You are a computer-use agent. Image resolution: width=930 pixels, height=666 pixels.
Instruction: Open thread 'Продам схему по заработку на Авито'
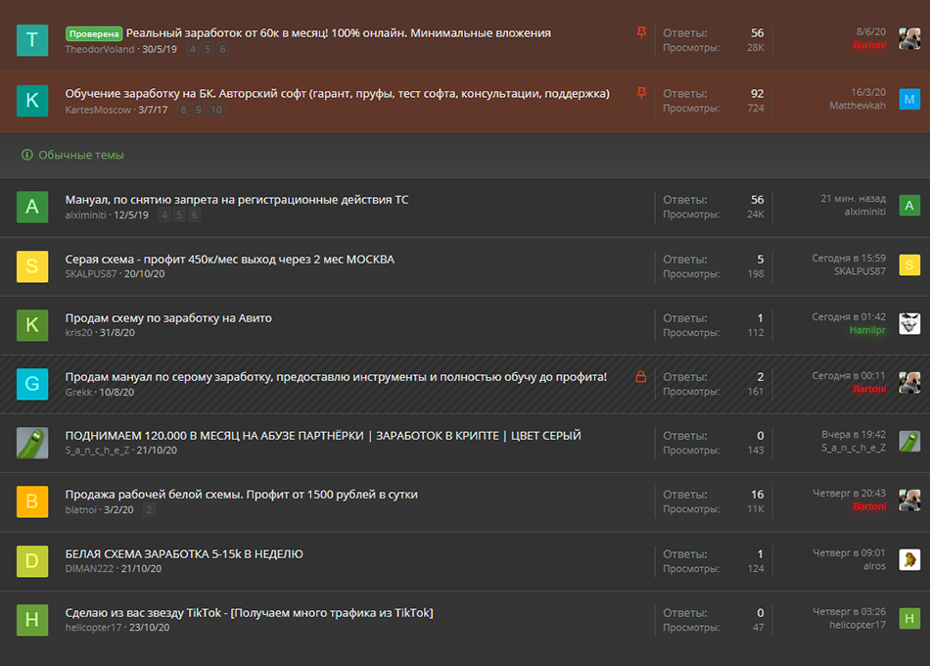coord(168,317)
